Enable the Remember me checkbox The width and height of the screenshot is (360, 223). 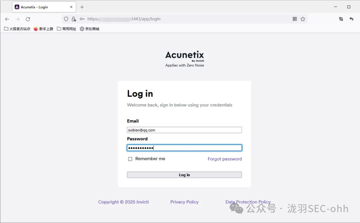tap(130, 159)
